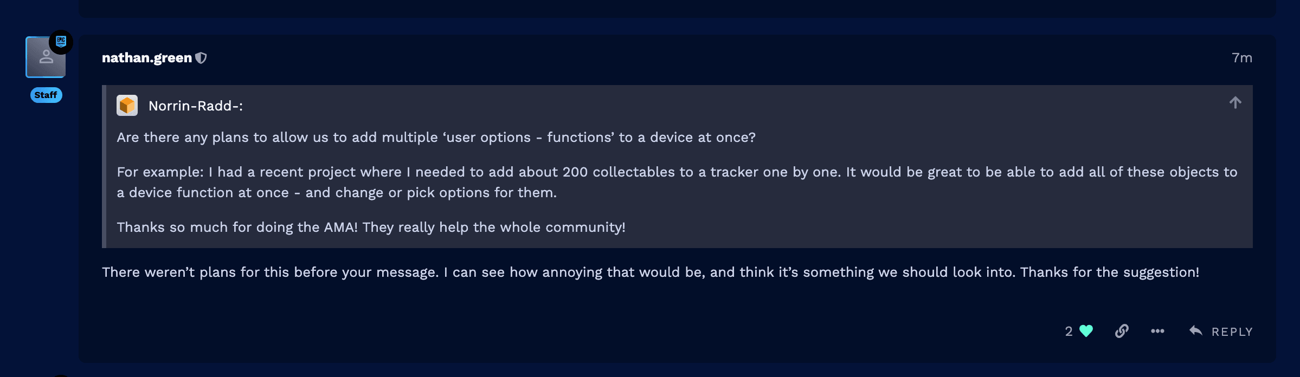This screenshot has height=377, width=1300.
Task: Show who liked via the 2 count
Action: click(1069, 331)
